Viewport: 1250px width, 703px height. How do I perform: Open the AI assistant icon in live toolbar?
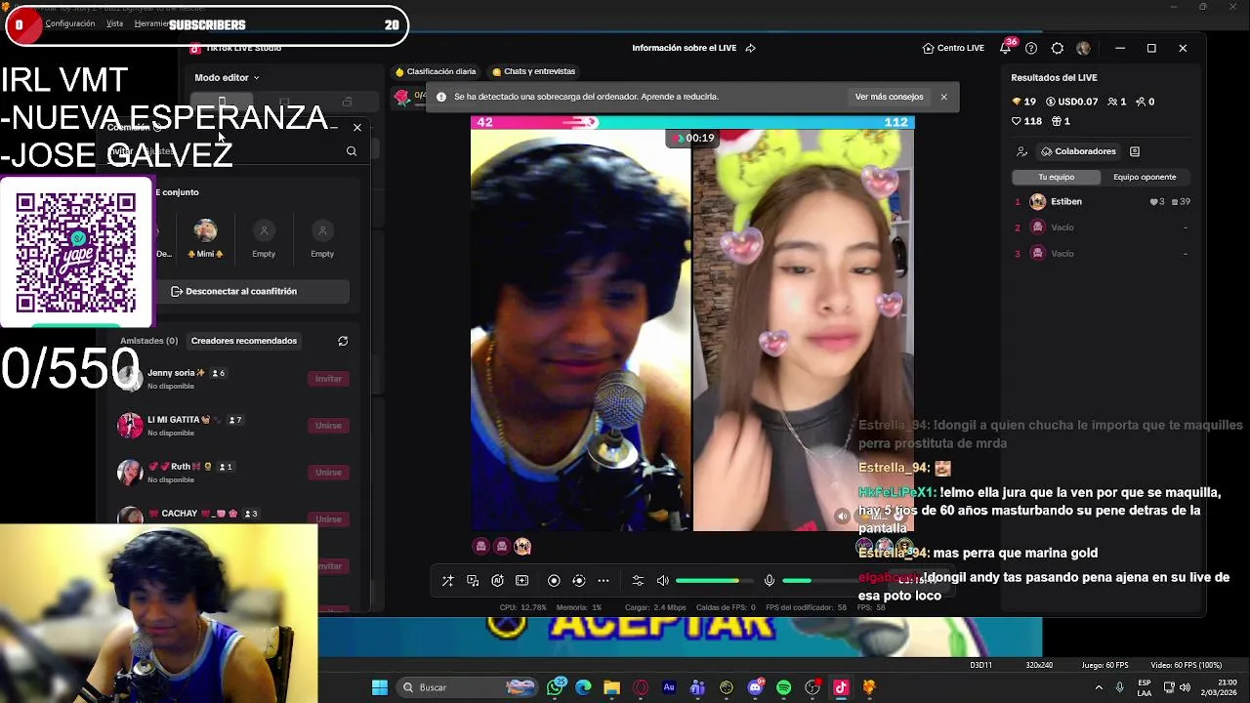click(x=497, y=581)
